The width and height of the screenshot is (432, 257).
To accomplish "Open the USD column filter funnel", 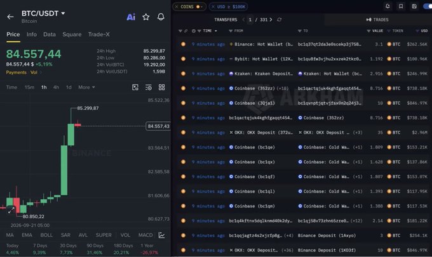I will pyautogui.click(x=417, y=31).
